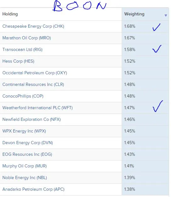
Task: Select Devon Energy Corp (DVN)
Action: 28,143
